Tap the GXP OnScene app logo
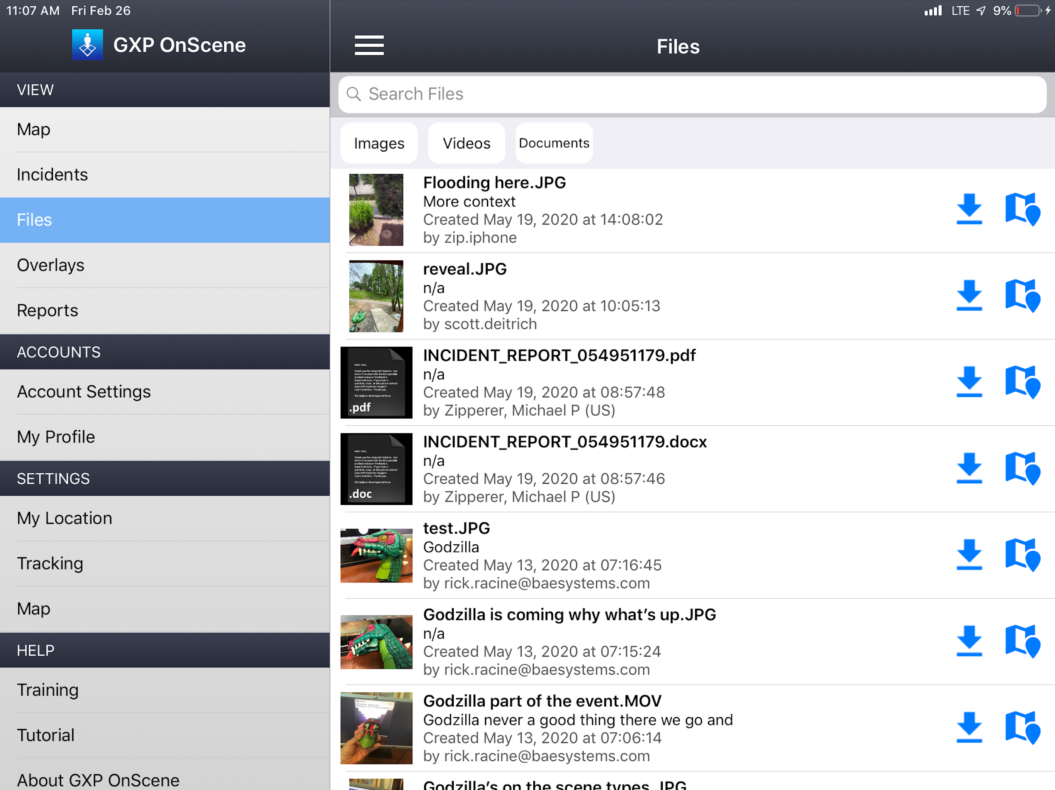Viewport: 1055px width, 790px height. [87, 45]
